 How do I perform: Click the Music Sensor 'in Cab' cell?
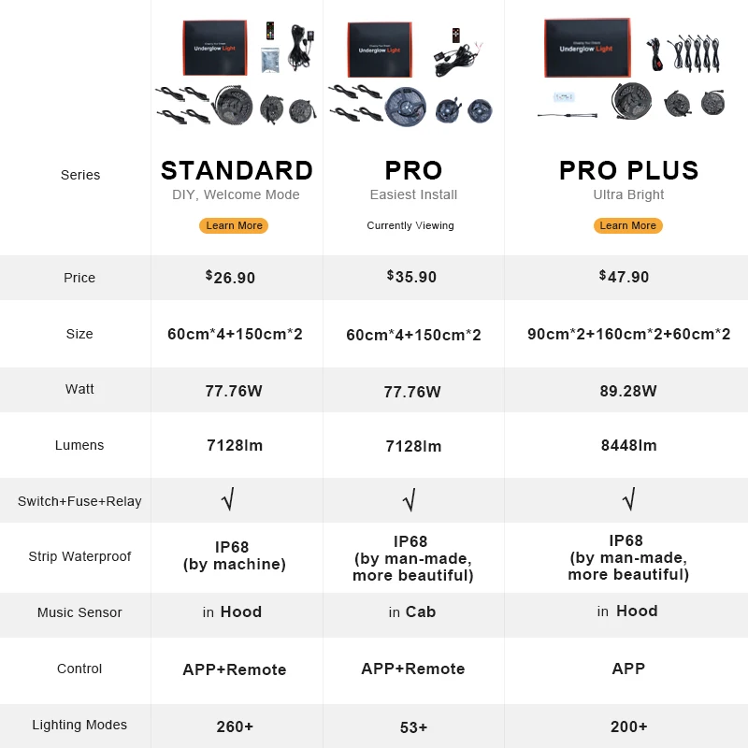412,612
